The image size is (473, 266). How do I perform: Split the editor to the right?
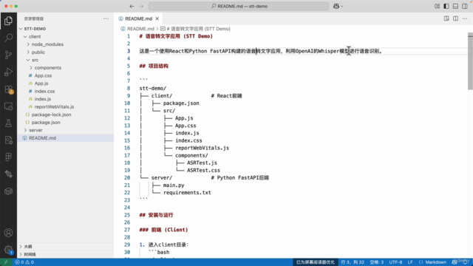pos(455,18)
